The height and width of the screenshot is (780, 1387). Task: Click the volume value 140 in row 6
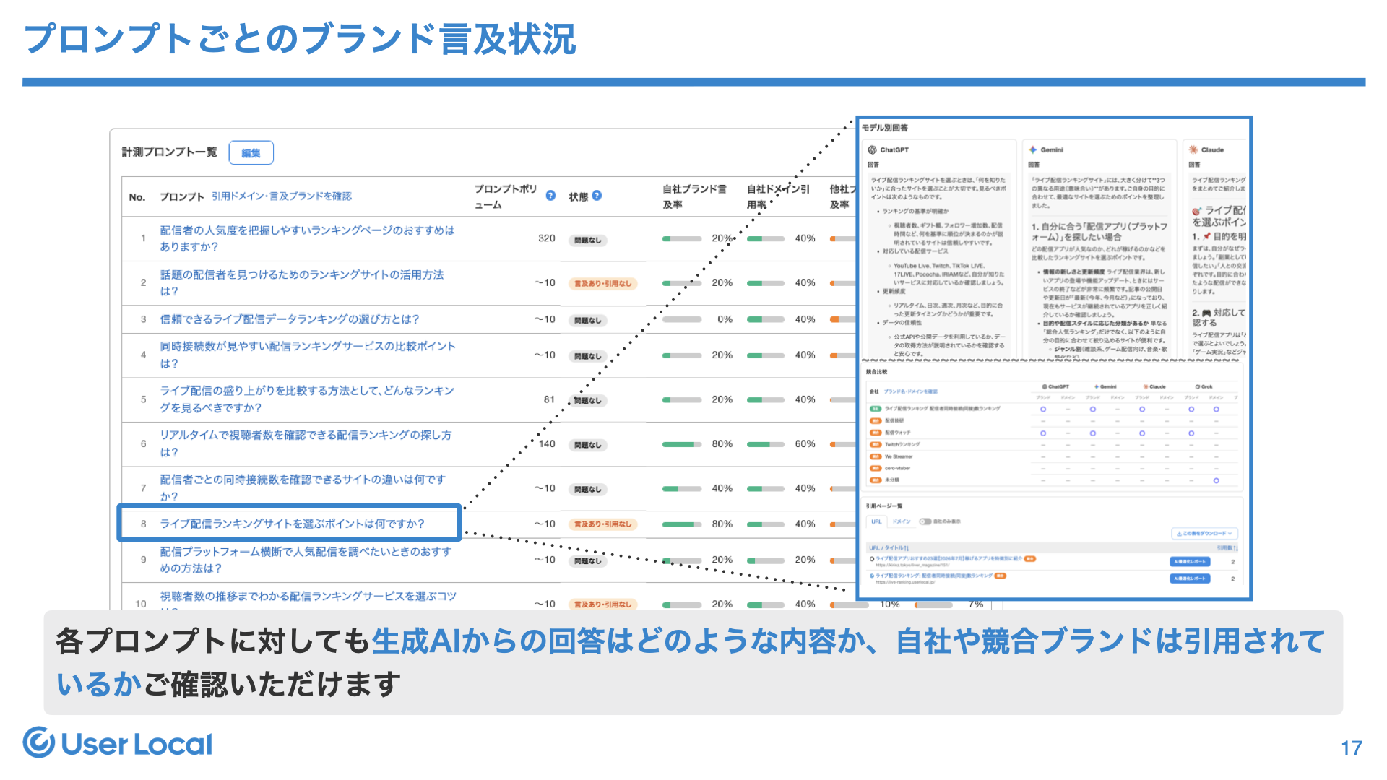click(547, 443)
